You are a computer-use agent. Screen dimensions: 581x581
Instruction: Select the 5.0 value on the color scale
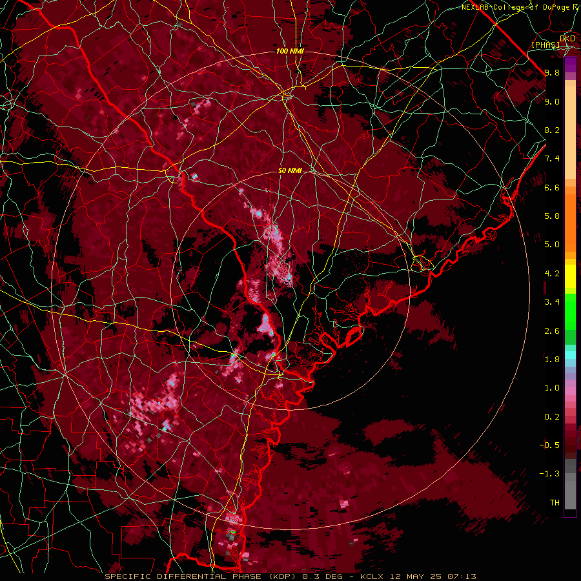552,245
